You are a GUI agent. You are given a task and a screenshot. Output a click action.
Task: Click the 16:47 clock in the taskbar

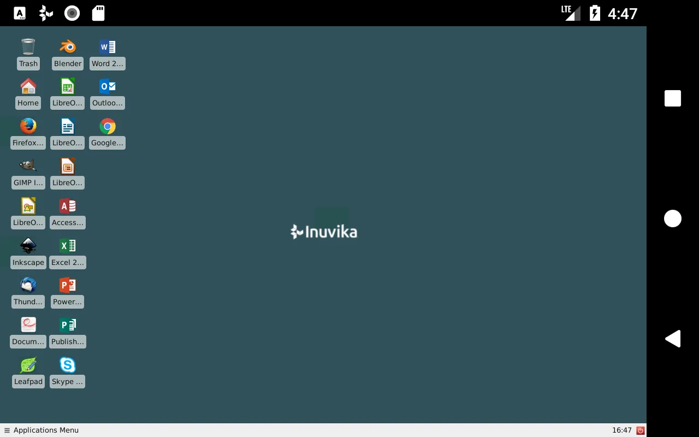pyautogui.click(x=622, y=430)
